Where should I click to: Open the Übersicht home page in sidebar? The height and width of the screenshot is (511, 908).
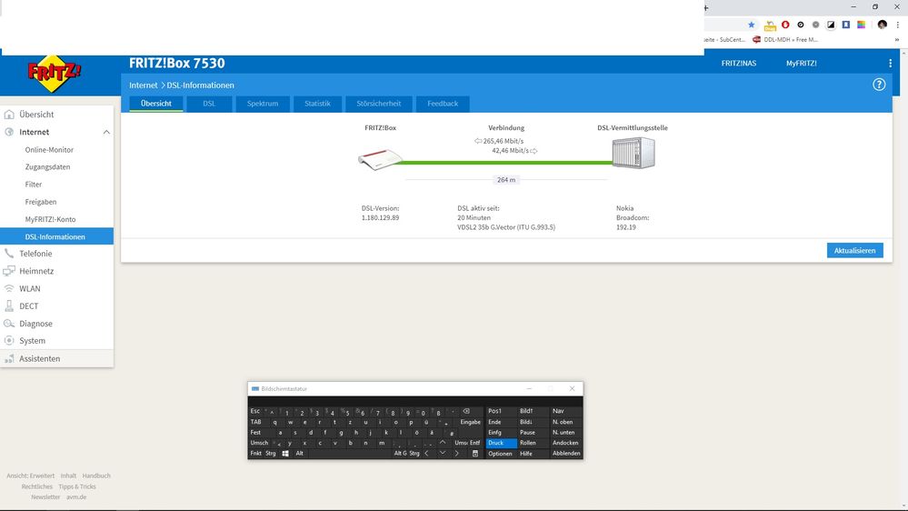click(x=36, y=115)
